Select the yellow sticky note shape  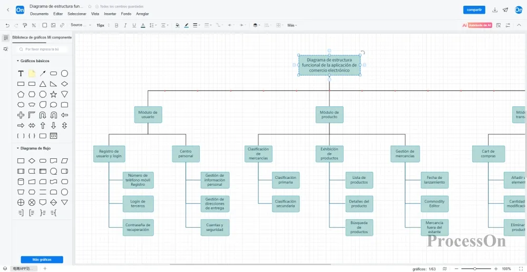tap(32, 74)
